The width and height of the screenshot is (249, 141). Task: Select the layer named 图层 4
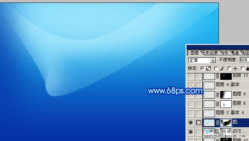click(x=239, y=94)
